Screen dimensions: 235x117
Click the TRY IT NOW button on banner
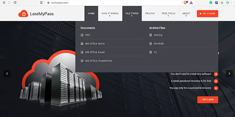pyautogui.click(x=208, y=100)
